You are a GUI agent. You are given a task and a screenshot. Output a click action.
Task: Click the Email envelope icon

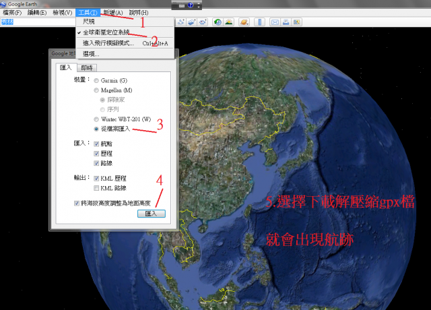275,22
